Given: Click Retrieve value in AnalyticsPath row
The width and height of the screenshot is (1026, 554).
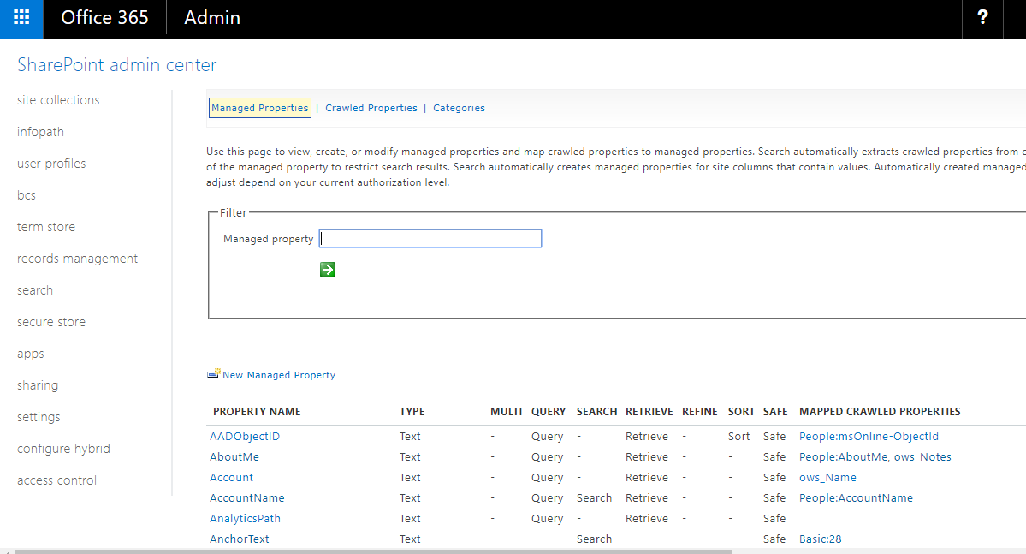Looking at the screenshot, I should (x=646, y=519).
